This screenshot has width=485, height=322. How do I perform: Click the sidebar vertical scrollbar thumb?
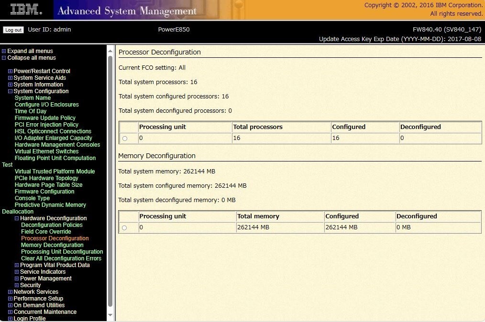pyautogui.click(x=110, y=182)
